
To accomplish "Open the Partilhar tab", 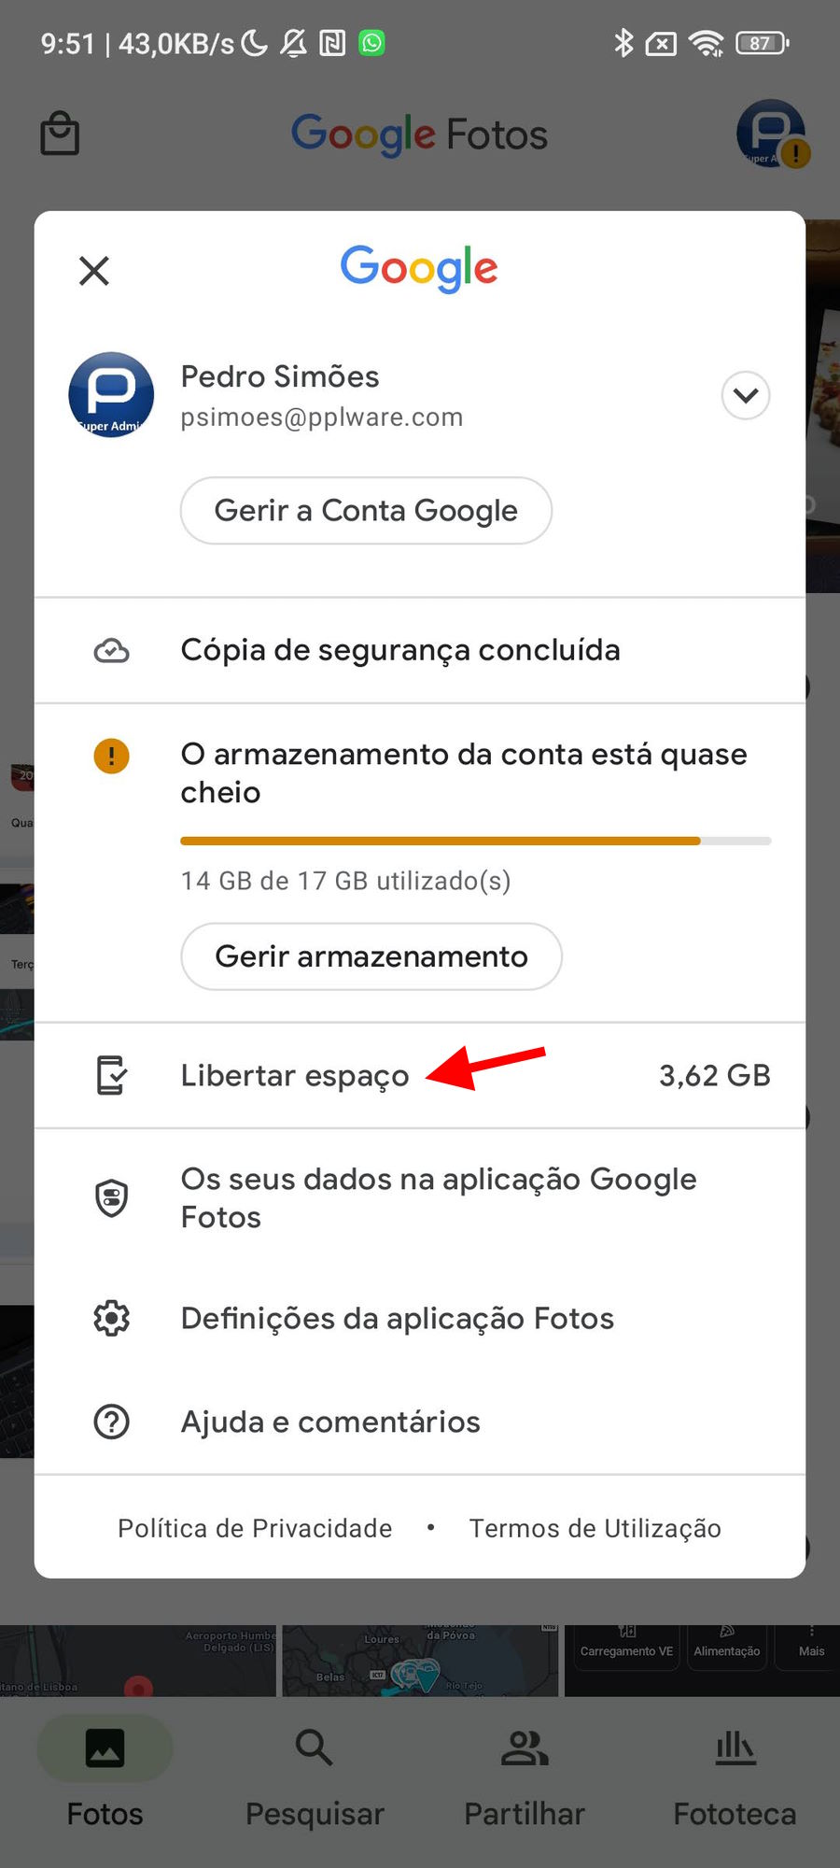I will click(x=525, y=1775).
